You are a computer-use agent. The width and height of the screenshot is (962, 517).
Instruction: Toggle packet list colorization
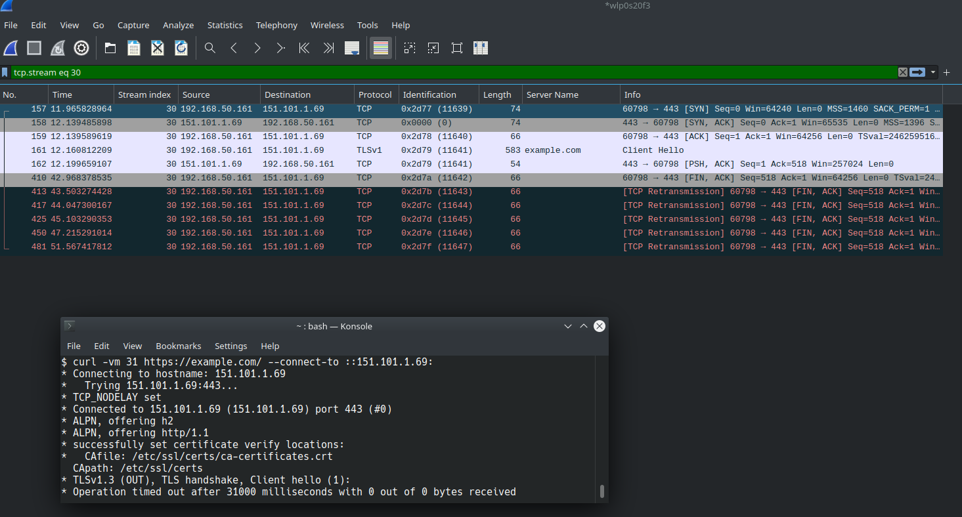pyautogui.click(x=381, y=48)
